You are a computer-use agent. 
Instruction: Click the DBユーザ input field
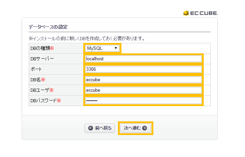click(143, 90)
